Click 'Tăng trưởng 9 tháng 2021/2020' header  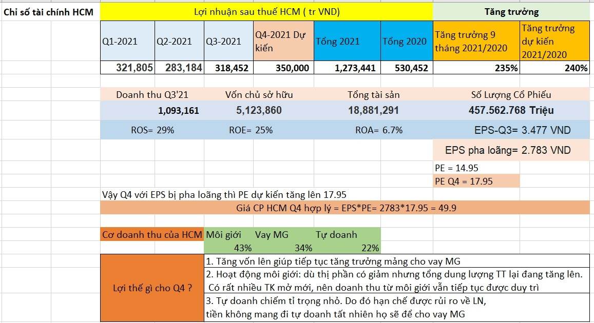point(476,41)
